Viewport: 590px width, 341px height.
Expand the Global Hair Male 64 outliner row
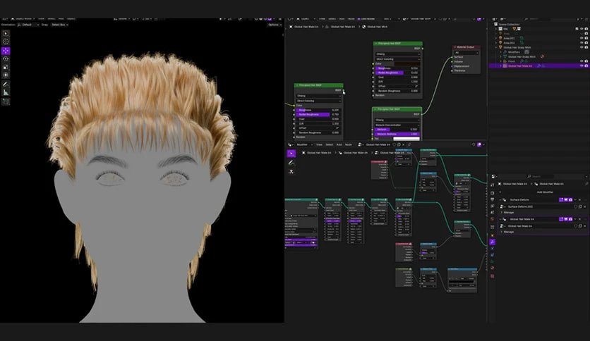[501, 66]
